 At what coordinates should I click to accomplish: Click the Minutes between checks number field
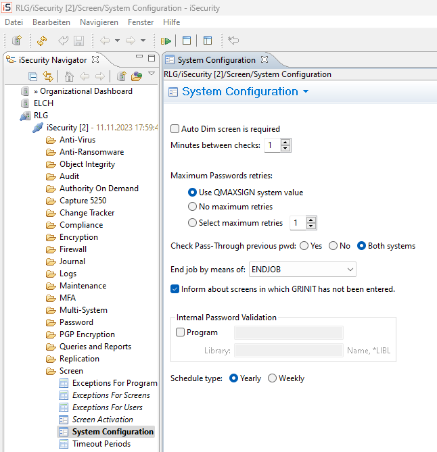[x=273, y=145]
